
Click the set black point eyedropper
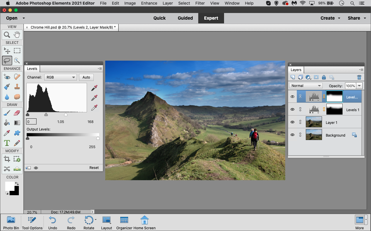(x=94, y=88)
